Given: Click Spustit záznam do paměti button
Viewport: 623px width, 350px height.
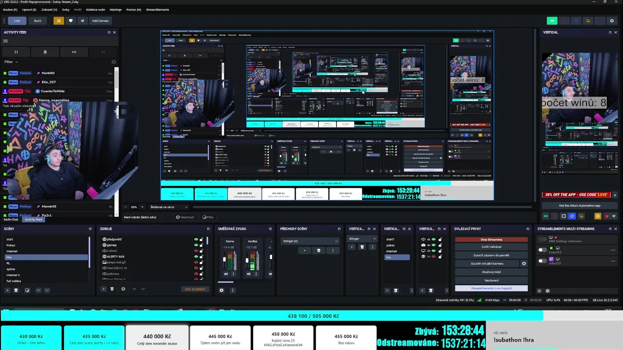Looking at the screenshot, I should (491, 255).
